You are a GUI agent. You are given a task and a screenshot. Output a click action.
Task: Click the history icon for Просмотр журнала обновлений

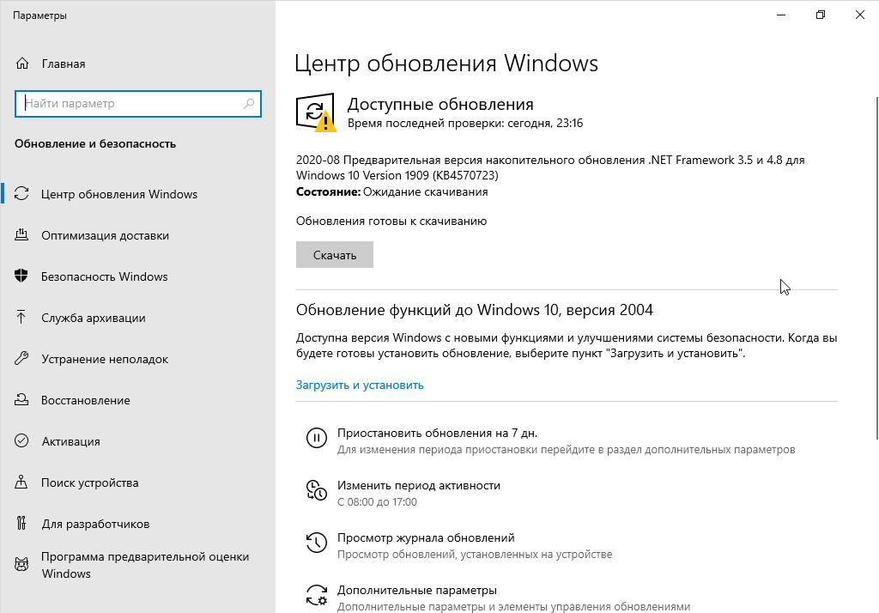click(x=317, y=543)
